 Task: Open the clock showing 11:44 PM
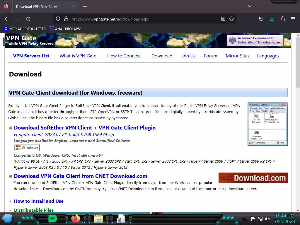point(284,219)
